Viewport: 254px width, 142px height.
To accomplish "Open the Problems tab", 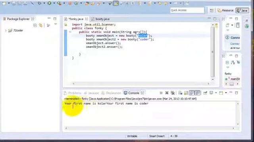I will (73, 93).
